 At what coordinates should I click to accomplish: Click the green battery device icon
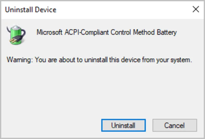tap(16, 35)
